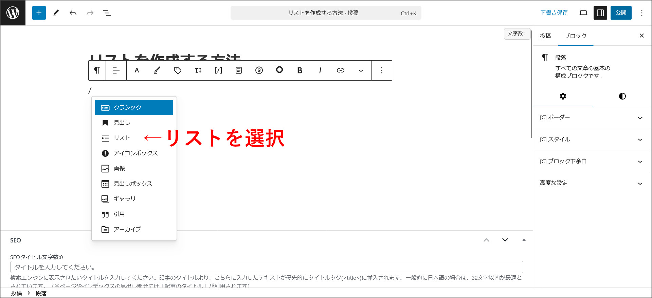Open more rich text controls dropdown
Image resolution: width=652 pixels, height=298 pixels.
[361, 70]
